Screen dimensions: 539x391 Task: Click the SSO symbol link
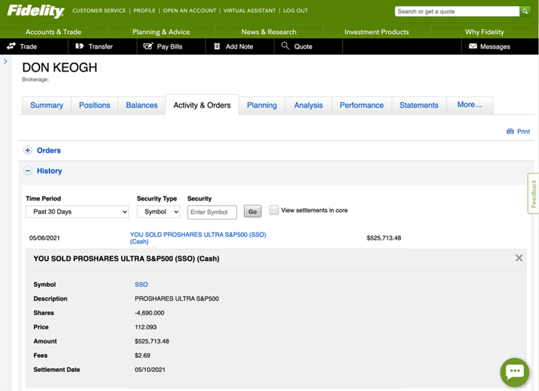coord(141,284)
